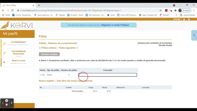Select Contabilidad Financiera in sidebar
Screen dimensions: 197x111
pyautogui.click(x=18, y=52)
